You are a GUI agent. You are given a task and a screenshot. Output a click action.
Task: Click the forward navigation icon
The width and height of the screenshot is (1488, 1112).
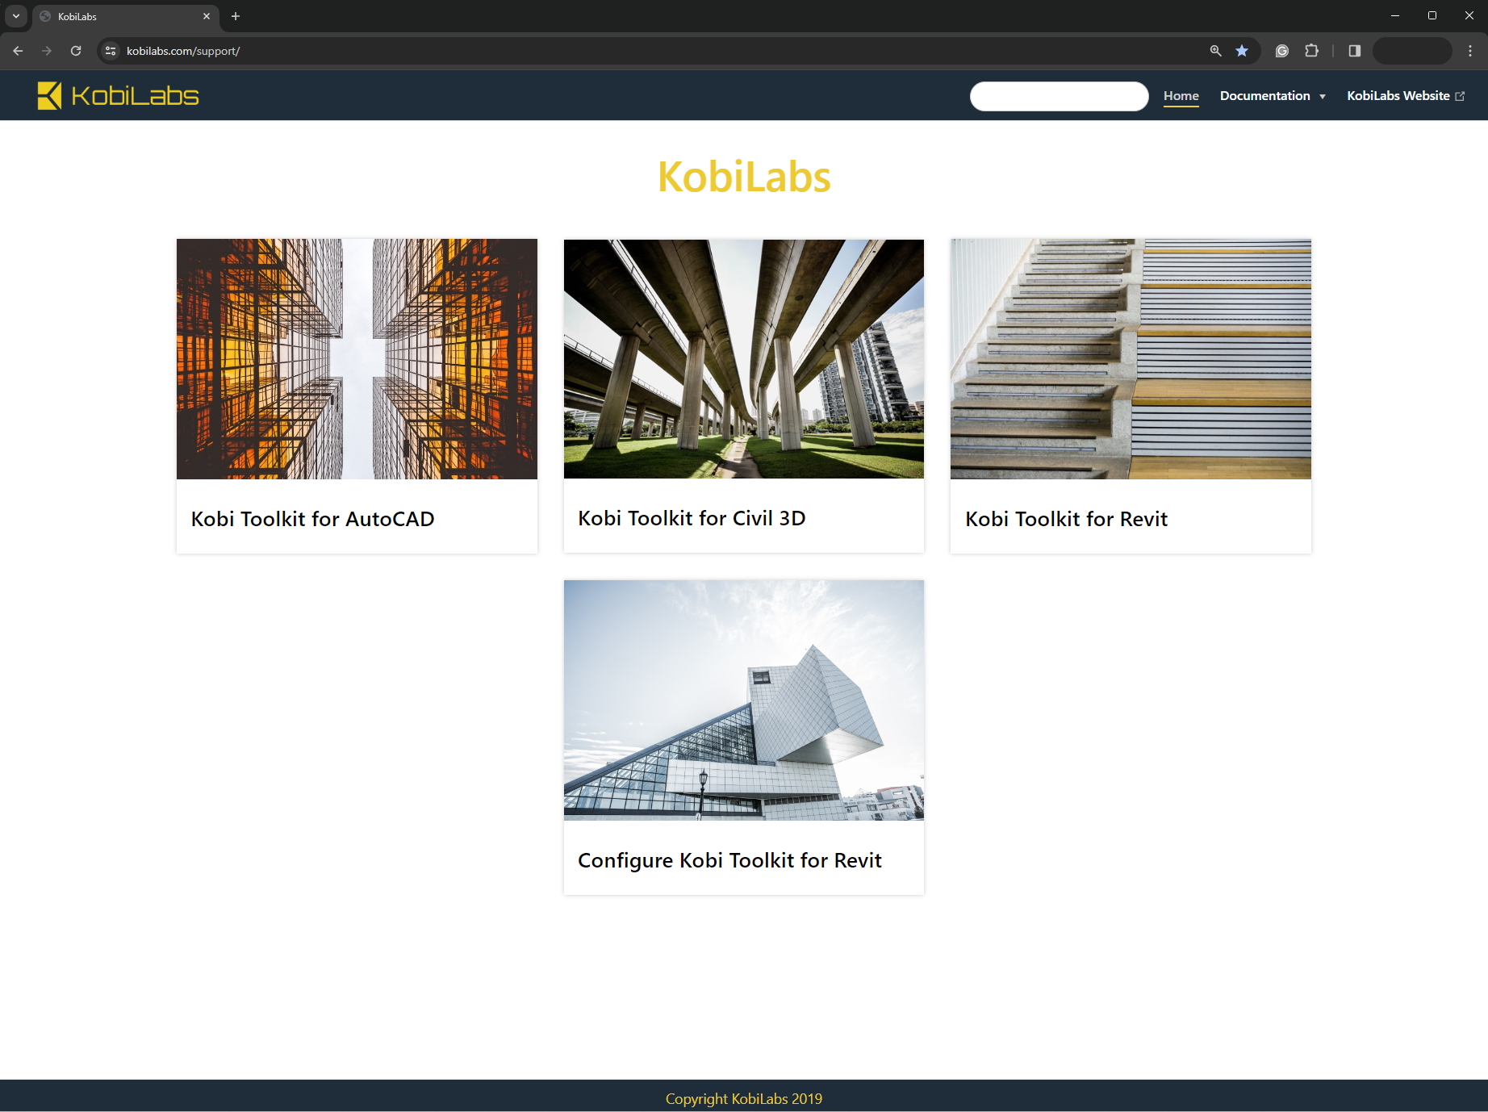[47, 50]
